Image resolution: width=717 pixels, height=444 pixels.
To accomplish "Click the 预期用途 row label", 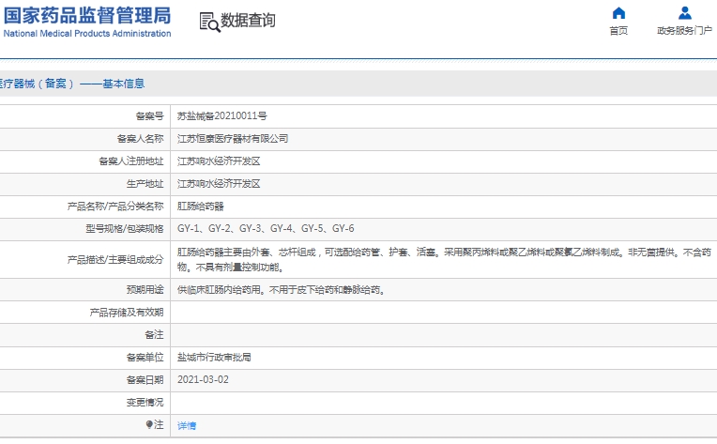I will [x=145, y=290].
